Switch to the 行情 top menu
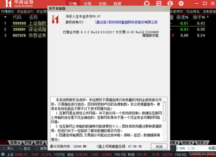 tap(73, 4)
